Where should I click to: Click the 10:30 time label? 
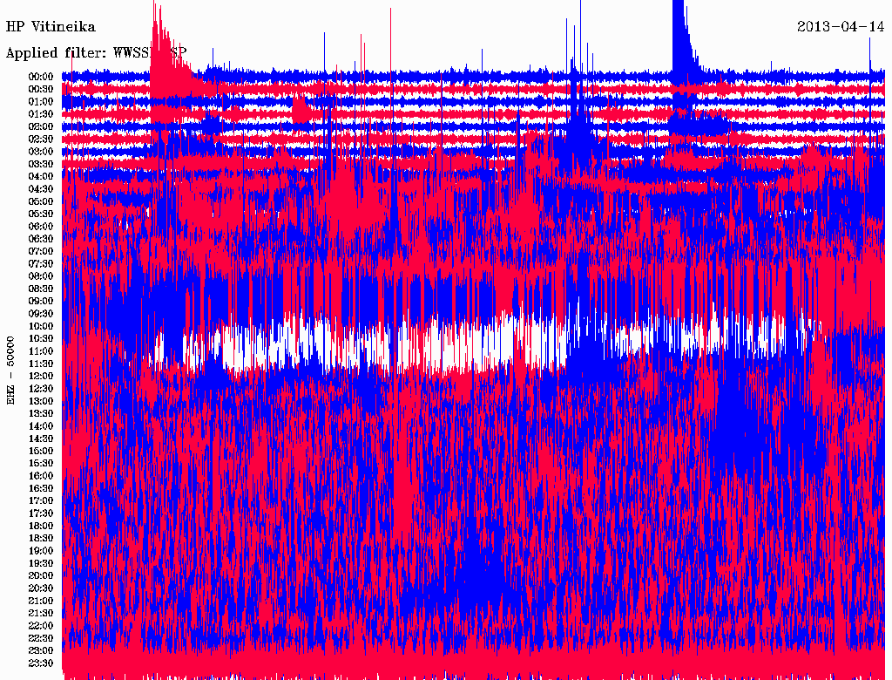(x=41, y=339)
